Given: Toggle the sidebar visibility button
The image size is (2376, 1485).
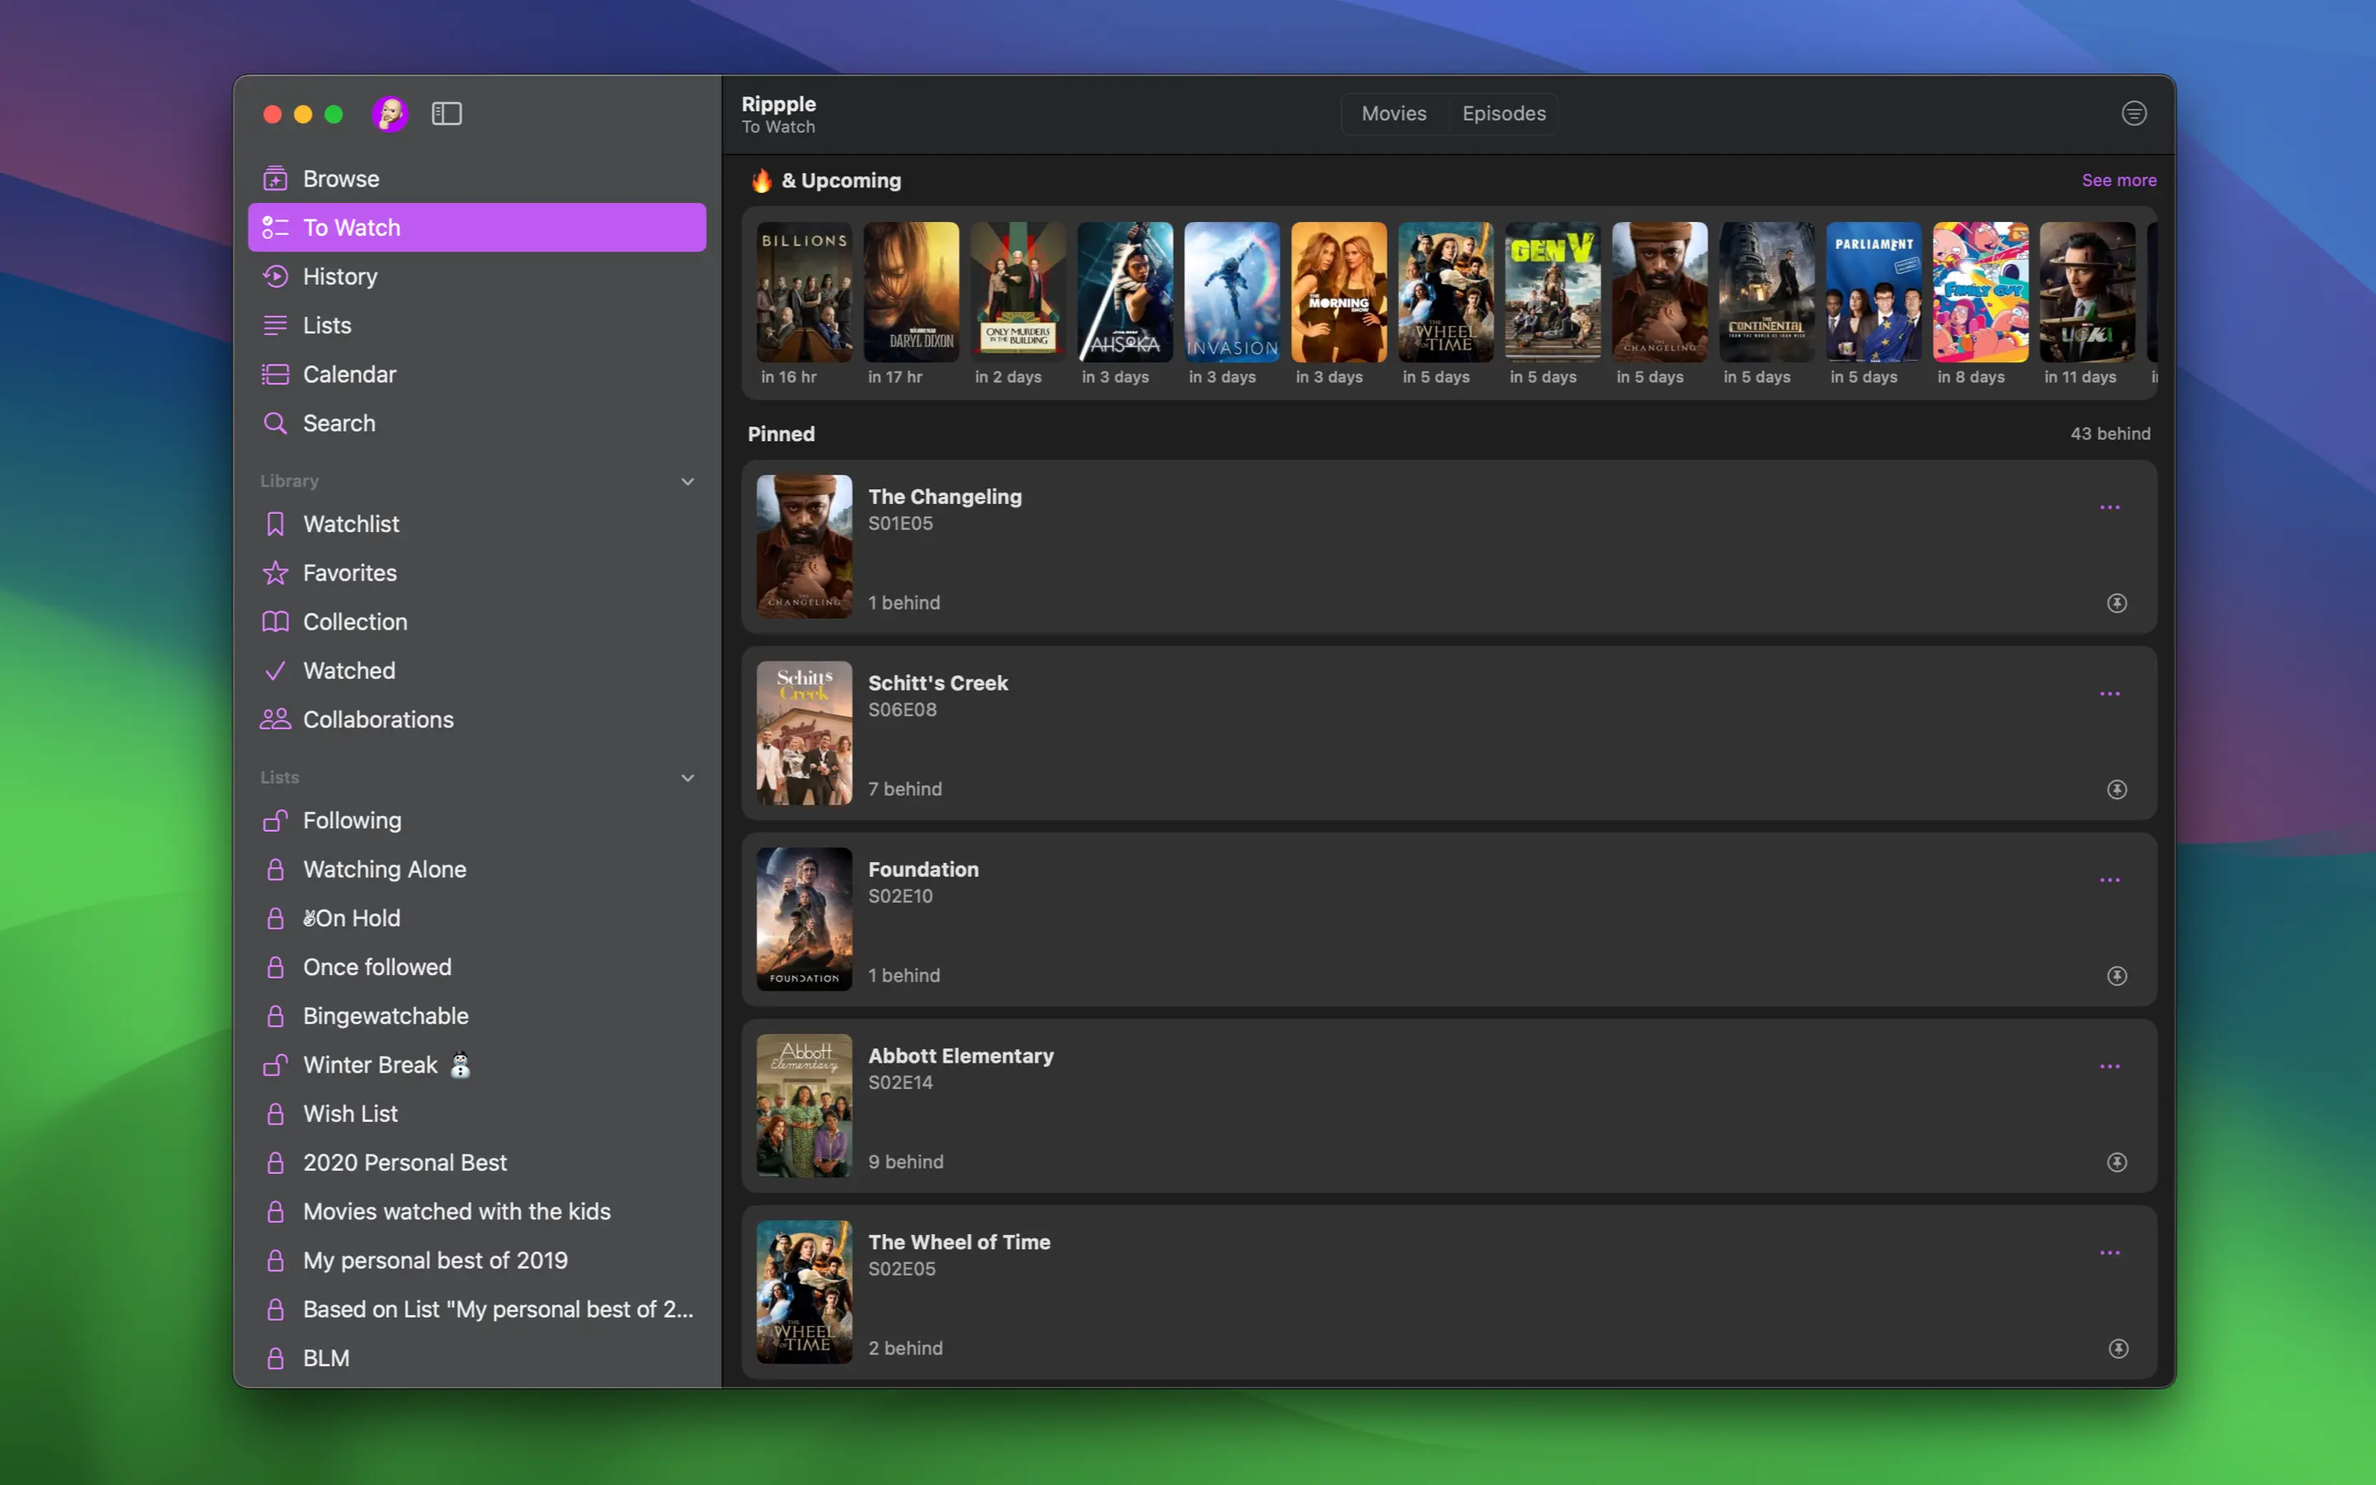Looking at the screenshot, I should pyautogui.click(x=446, y=114).
